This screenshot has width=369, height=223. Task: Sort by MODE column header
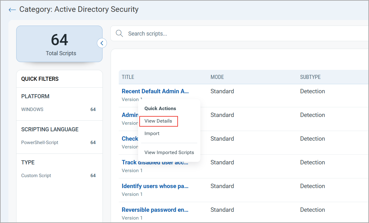(217, 77)
